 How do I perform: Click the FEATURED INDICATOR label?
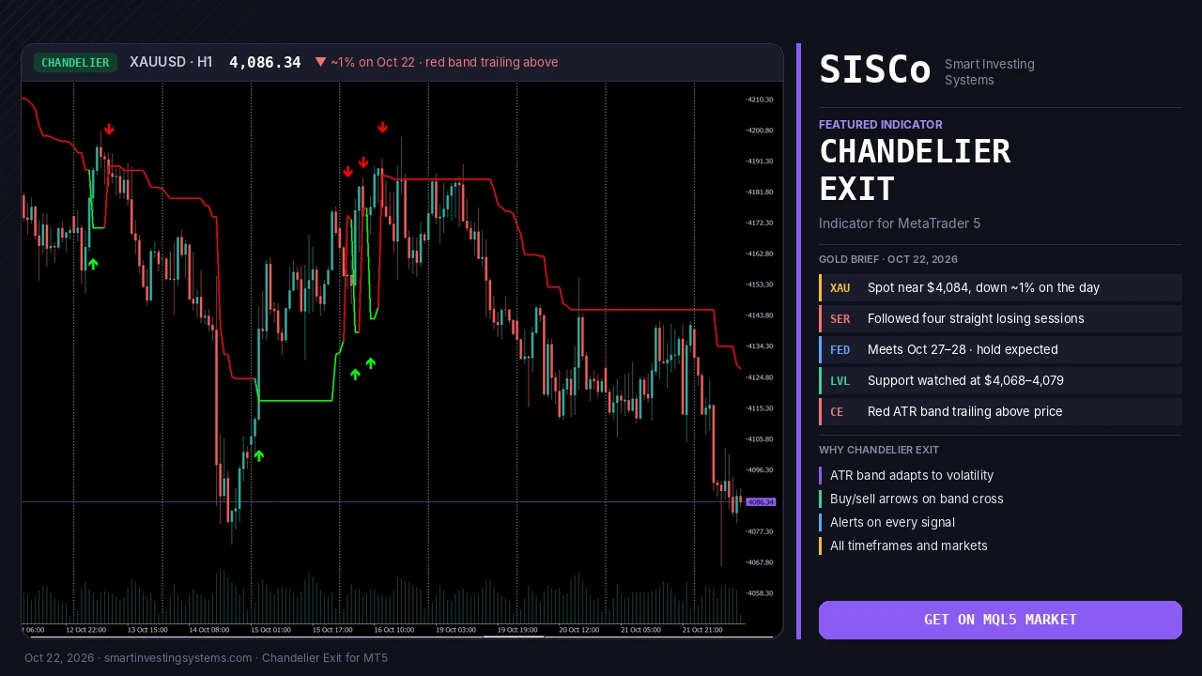coord(881,125)
